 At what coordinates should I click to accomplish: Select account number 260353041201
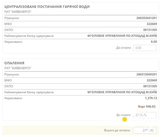point(147,18)
